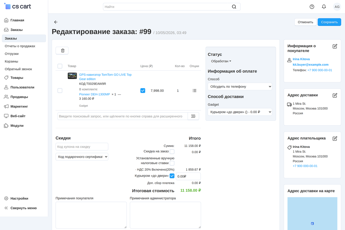345x230 pixels.
Task: Click the top Найти search field
Action: 172,7
